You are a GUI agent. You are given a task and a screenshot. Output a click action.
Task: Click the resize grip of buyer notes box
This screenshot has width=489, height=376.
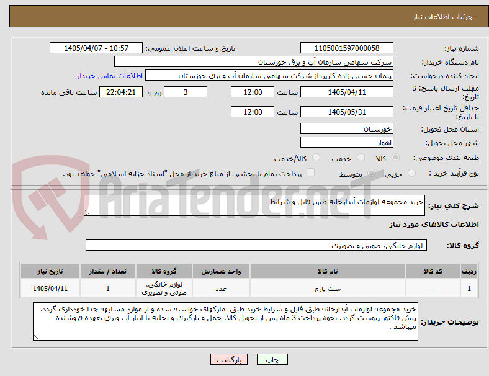(36, 338)
